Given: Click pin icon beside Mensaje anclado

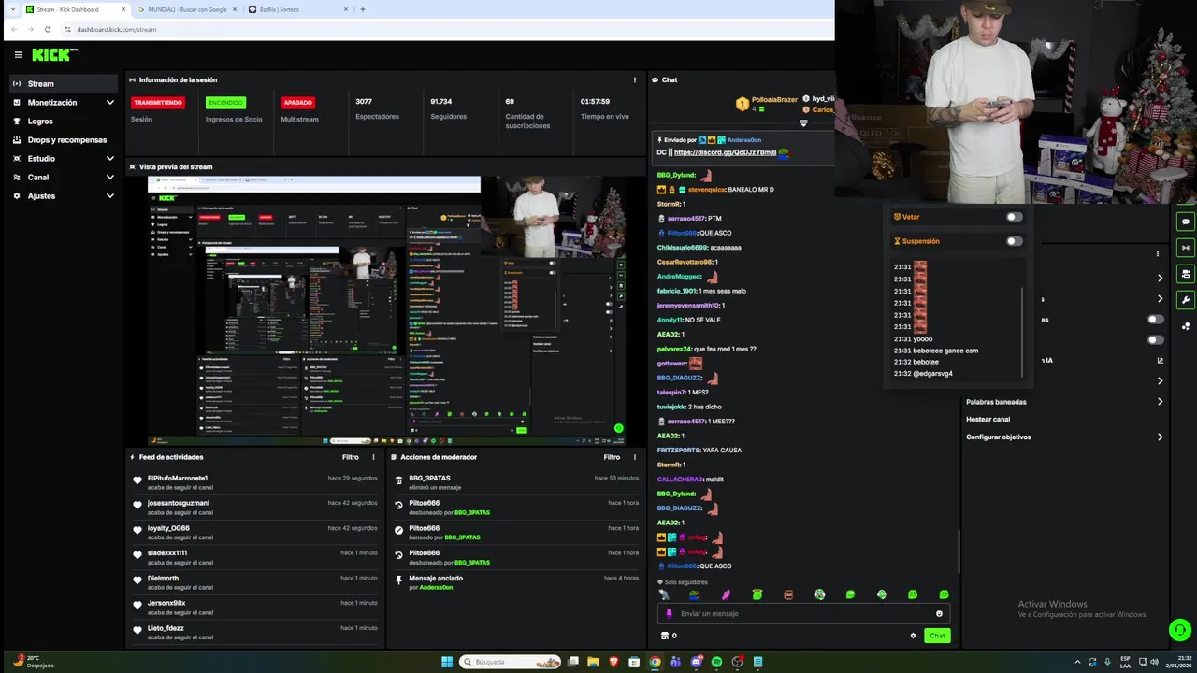Looking at the screenshot, I should click(x=398, y=580).
